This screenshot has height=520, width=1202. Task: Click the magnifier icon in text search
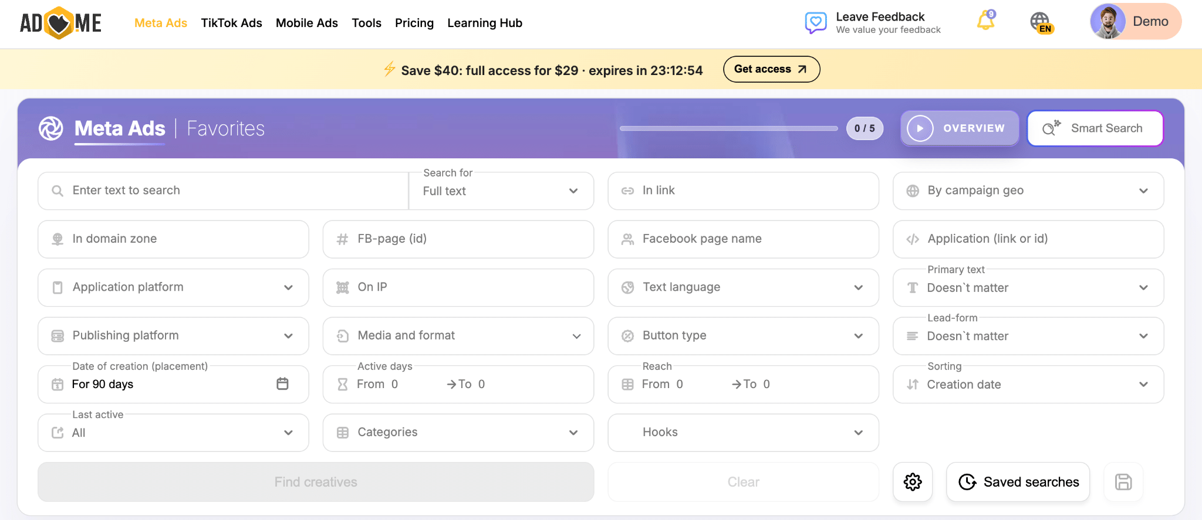(58, 191)
